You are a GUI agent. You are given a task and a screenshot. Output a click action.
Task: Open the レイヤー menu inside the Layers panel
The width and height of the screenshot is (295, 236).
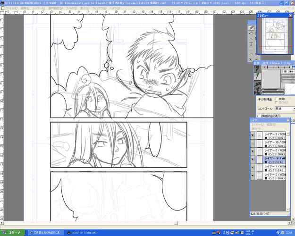coord(258,125)
